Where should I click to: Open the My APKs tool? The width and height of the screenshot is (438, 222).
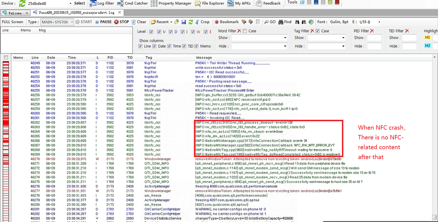pyautogui.click(x=239, y=3)
